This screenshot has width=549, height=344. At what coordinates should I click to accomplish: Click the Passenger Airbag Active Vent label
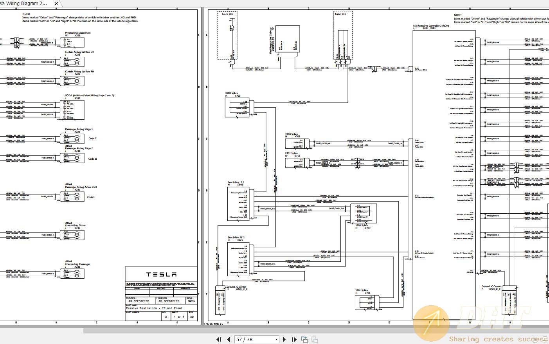[81, 187]
